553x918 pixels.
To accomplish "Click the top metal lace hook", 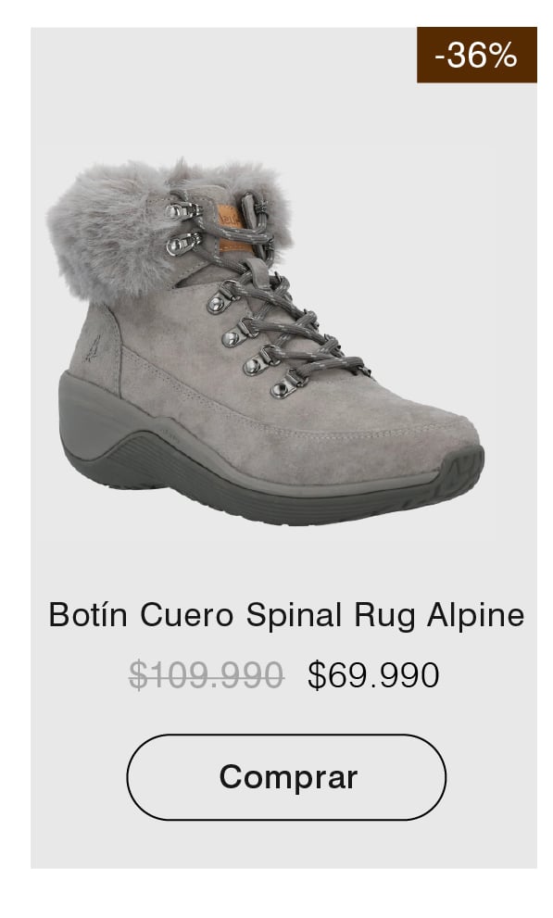I will coord(182,210).
